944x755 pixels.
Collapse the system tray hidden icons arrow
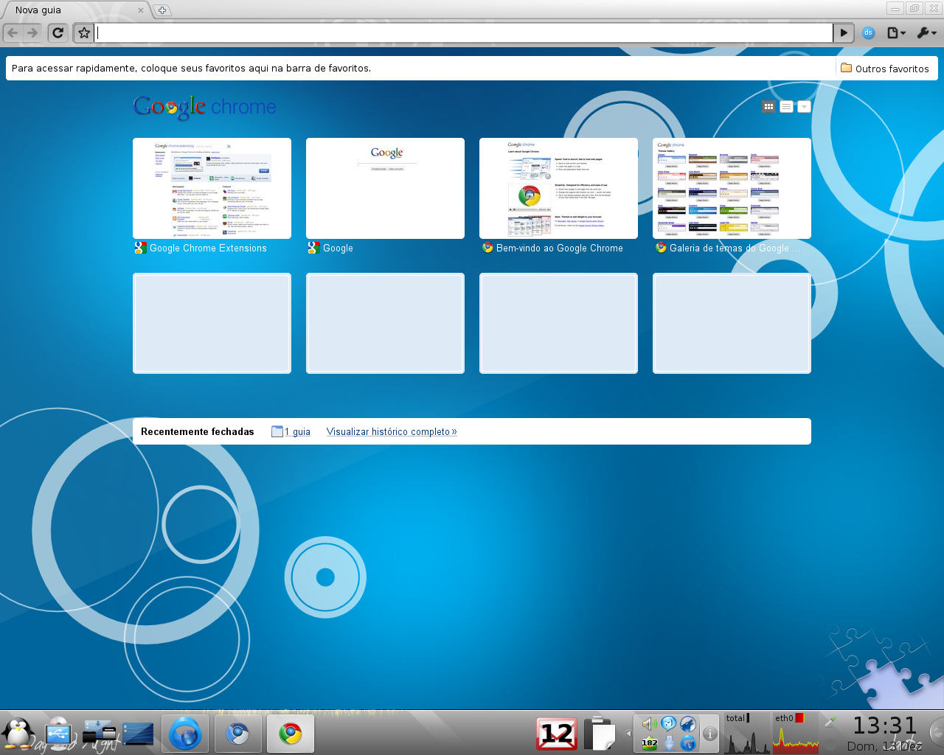pos(628,734)
